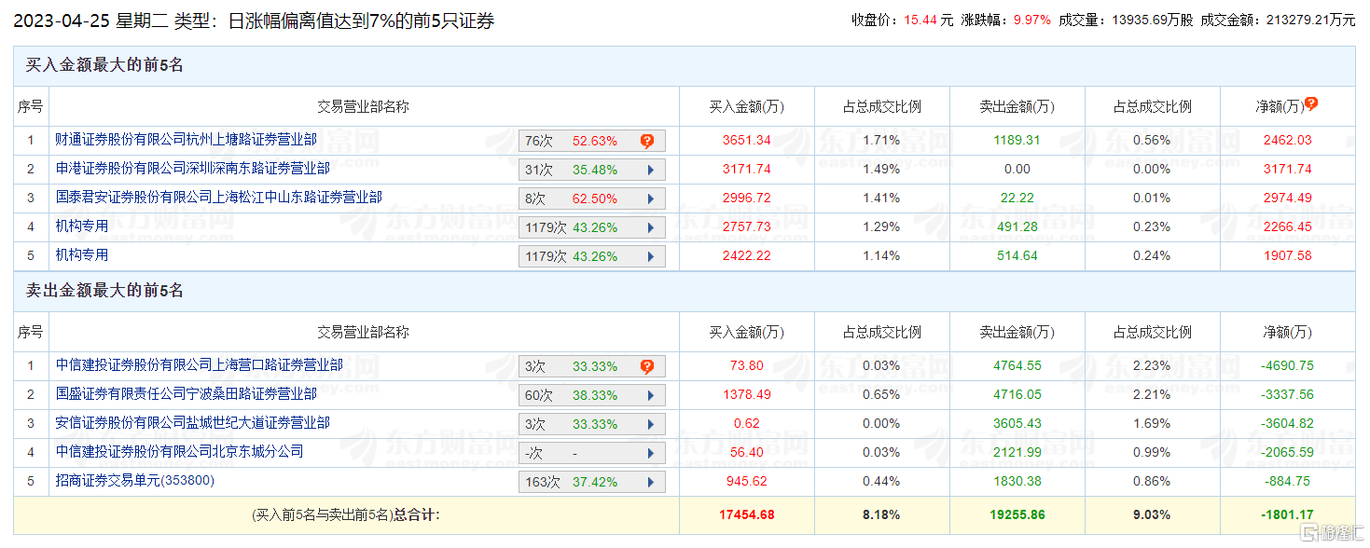The width and height of the screenshot is (1370, 548).
Task: Click the sell amount 4716.05
Action: click(x=1017, y=395)
